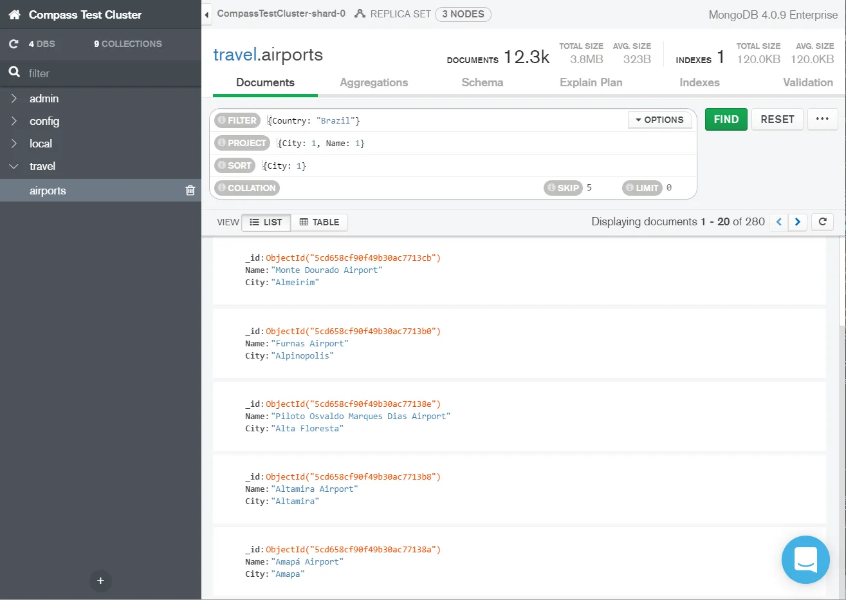Click the home icon beside Compass Test Cluster
This screenshot has width=846, height=600.
tap(14, 14)
